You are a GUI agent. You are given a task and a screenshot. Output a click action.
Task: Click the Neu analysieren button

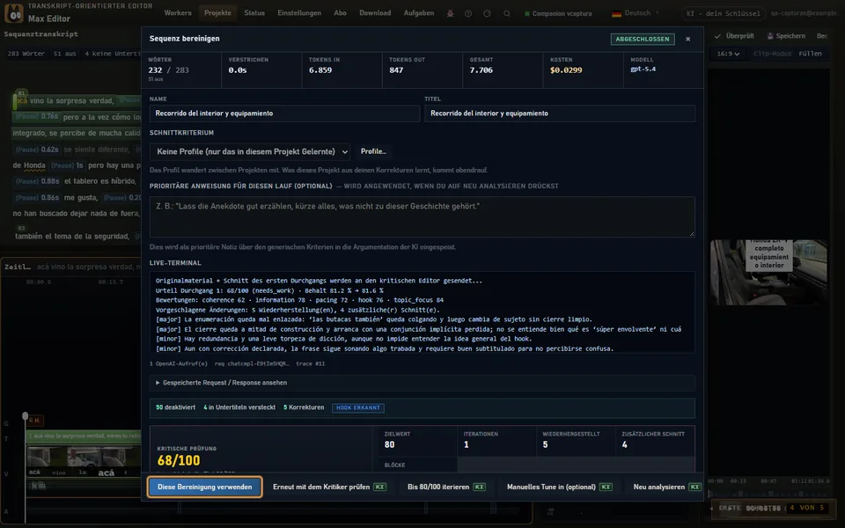coord(666,487)
